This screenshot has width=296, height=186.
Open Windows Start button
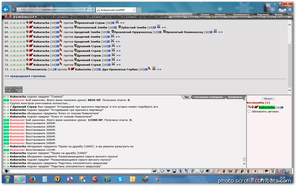[7, 180]
